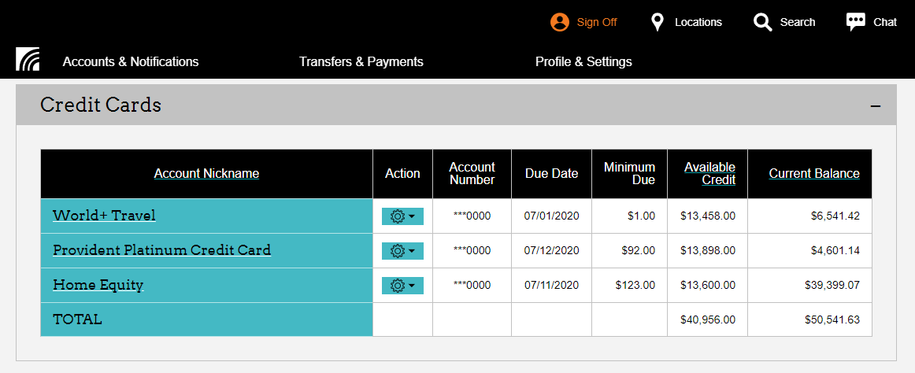Open gear action menu for Home Equity
Viewport: 915px width, 373px height.
pyautogui.click(x=402, y=286)
